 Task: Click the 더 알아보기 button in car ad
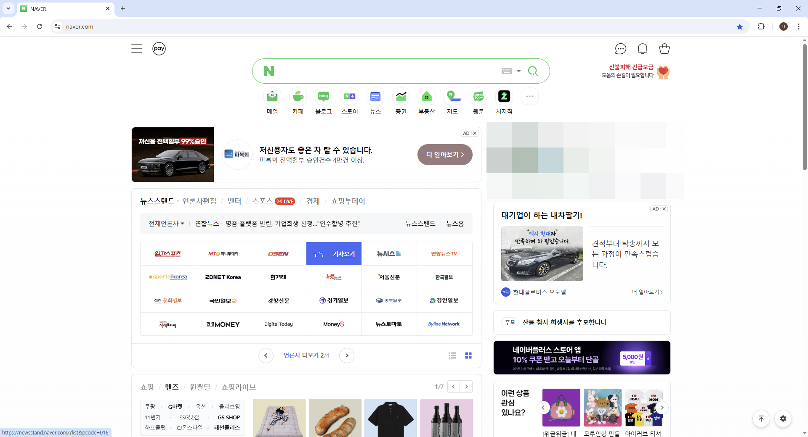445,155
